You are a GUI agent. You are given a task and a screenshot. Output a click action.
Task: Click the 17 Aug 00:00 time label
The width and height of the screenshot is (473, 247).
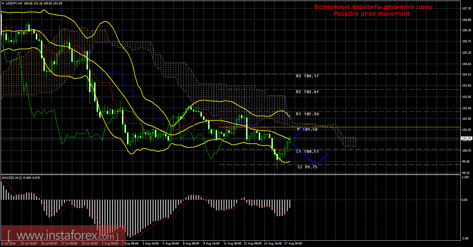point(292,244)
